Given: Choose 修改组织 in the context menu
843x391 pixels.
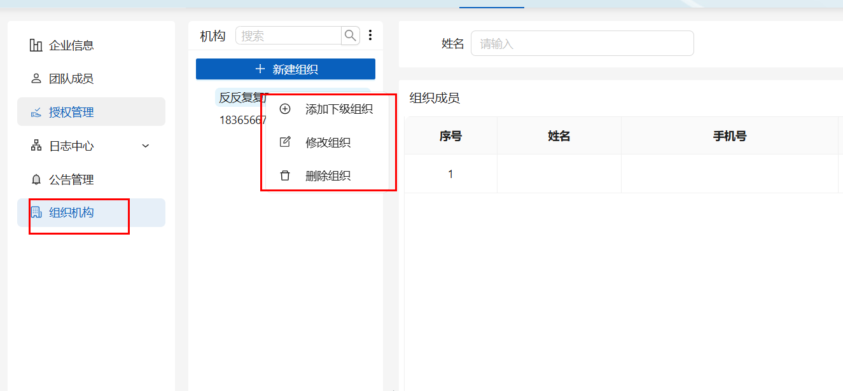Looking at the screenshot, I should pos(328,142).
